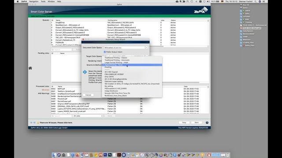
Task: Open the TEMP desktop folder
Action: coord(244,37)
